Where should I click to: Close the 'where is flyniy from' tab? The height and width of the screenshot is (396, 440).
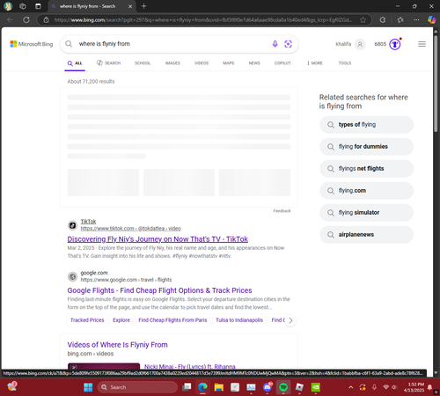point(130,6)
